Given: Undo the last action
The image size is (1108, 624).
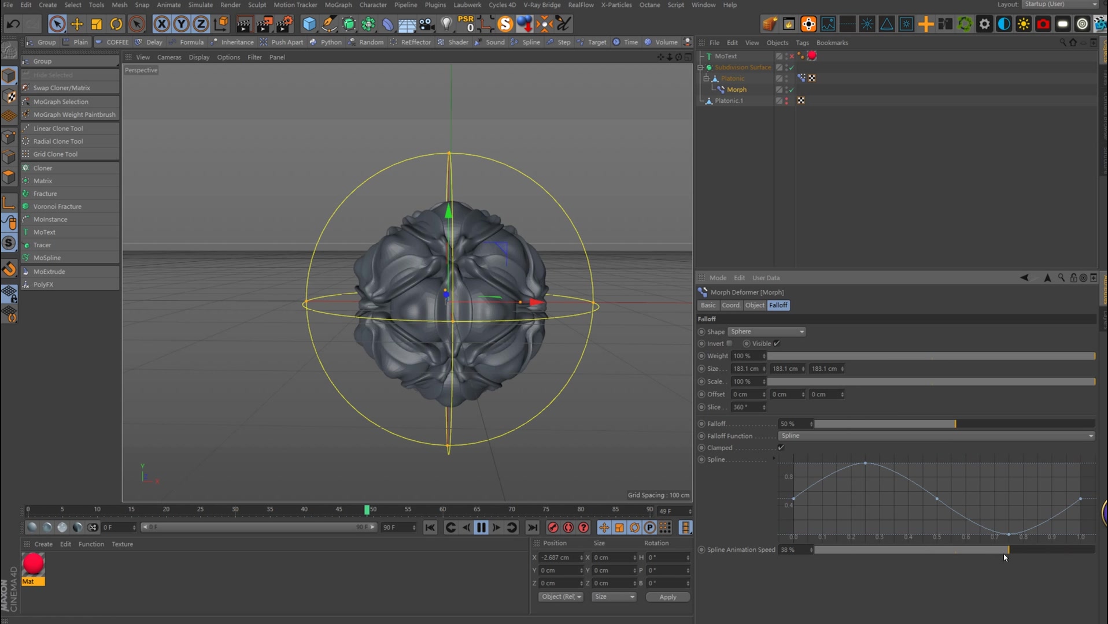Looking at the screenshot, I should coord(13,24).
